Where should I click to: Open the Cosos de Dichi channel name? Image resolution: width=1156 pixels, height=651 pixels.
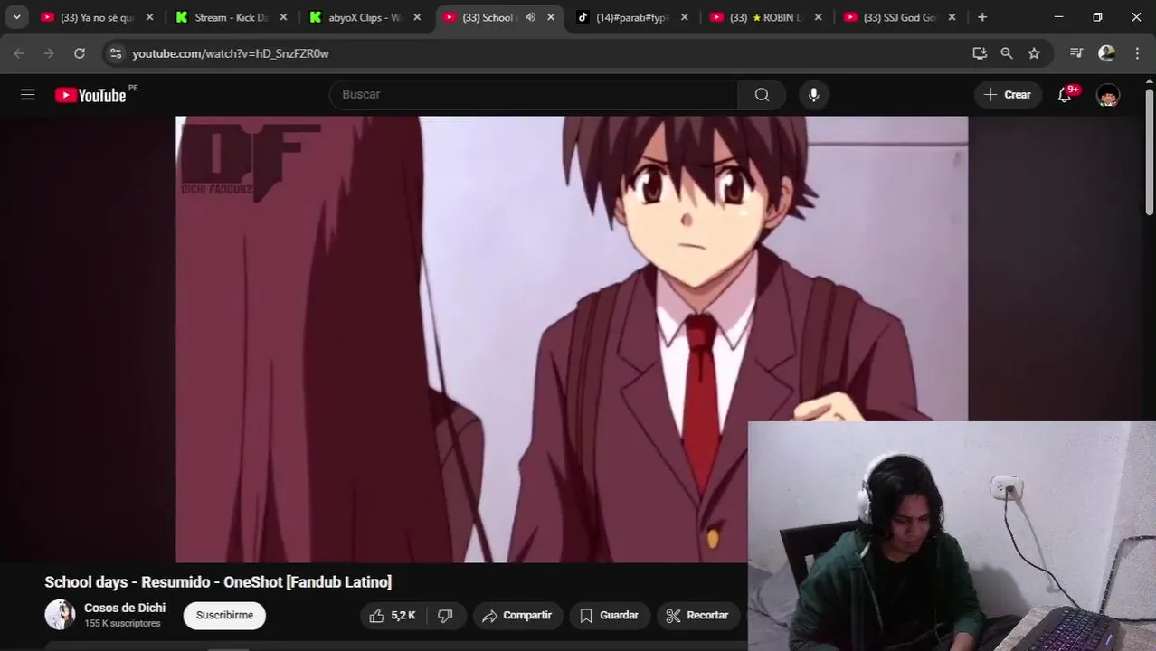coord(125,608)
